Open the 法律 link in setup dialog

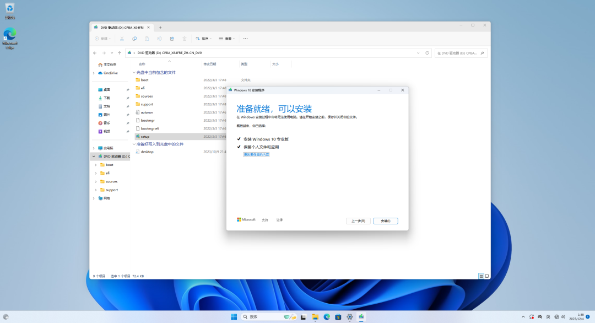[x=280, y=220]
